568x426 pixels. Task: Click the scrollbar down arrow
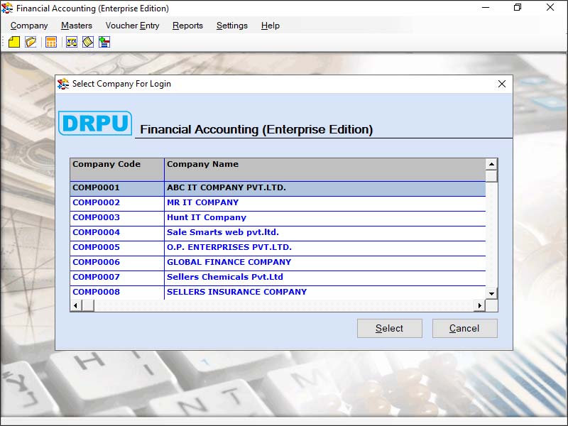[491, 293]
